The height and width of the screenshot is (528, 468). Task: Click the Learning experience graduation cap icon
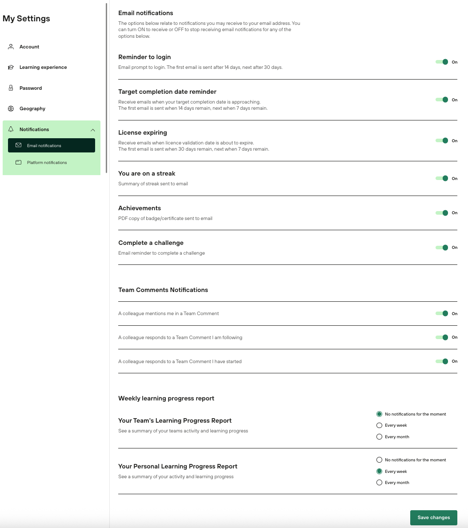pyautogui.click(x=11, y=68)
